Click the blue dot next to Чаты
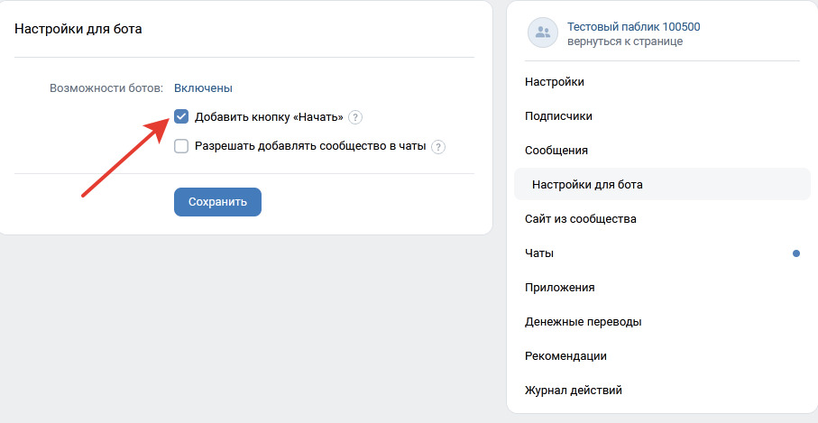 coord(796,253)
